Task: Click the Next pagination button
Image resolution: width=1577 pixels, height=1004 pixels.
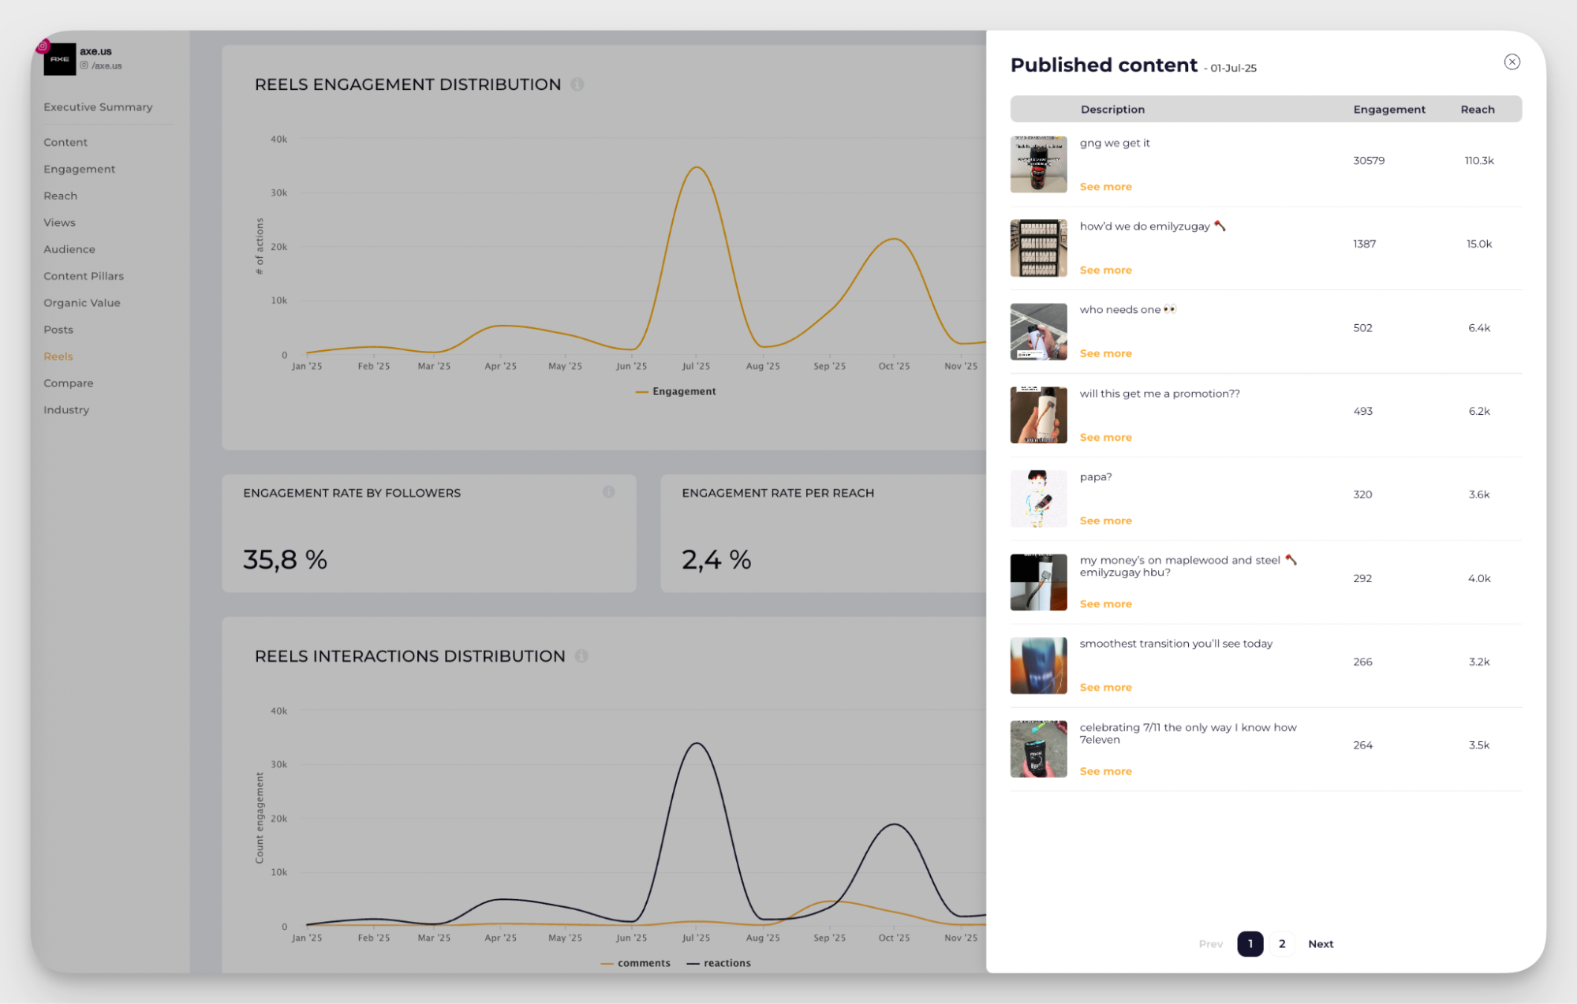Action: [x=1320, y=943]
